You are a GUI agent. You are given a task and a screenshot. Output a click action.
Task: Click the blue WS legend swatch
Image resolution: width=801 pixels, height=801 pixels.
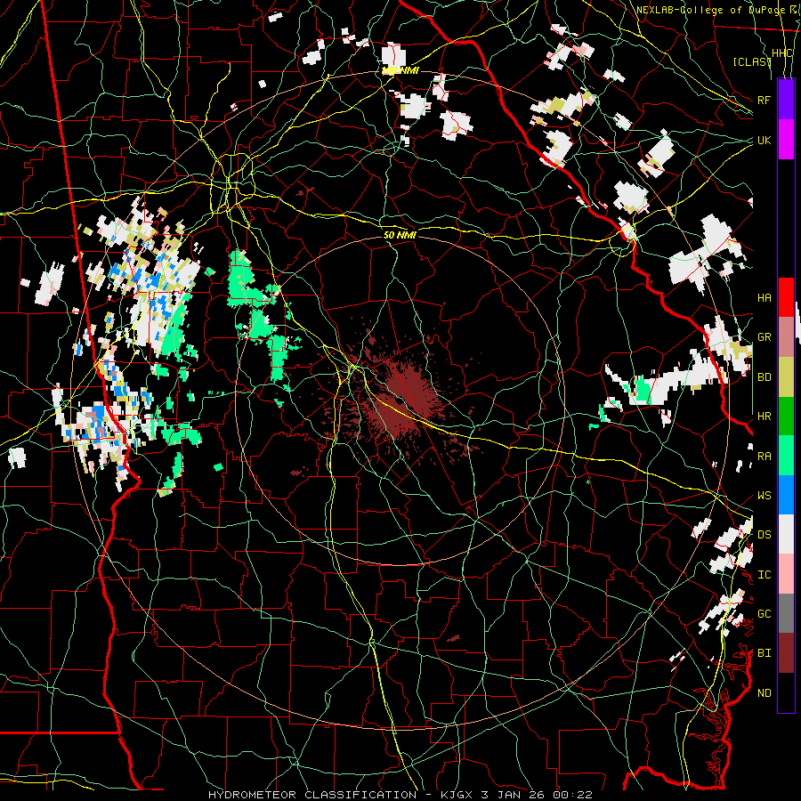click(786, 495)
